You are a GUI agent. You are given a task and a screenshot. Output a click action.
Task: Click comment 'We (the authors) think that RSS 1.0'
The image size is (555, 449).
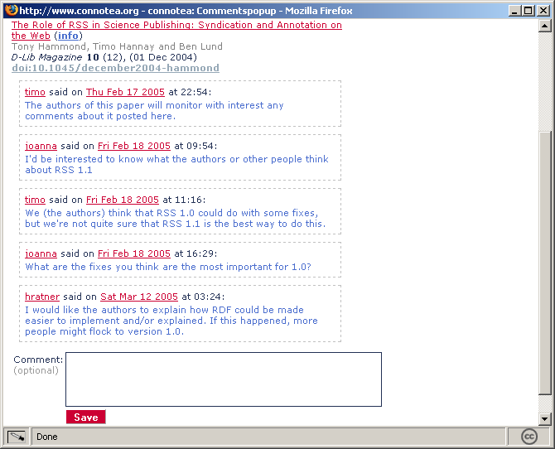click(176, 218)
